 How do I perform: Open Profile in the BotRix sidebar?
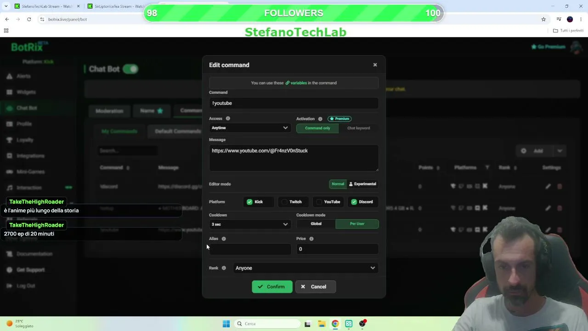(x=24, y=124)
